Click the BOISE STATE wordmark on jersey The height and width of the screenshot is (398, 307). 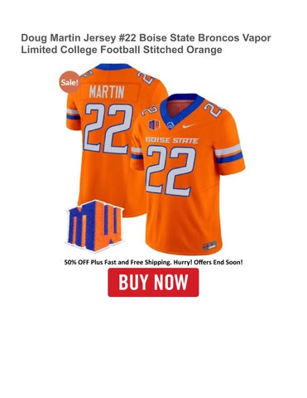pos(171,140)
